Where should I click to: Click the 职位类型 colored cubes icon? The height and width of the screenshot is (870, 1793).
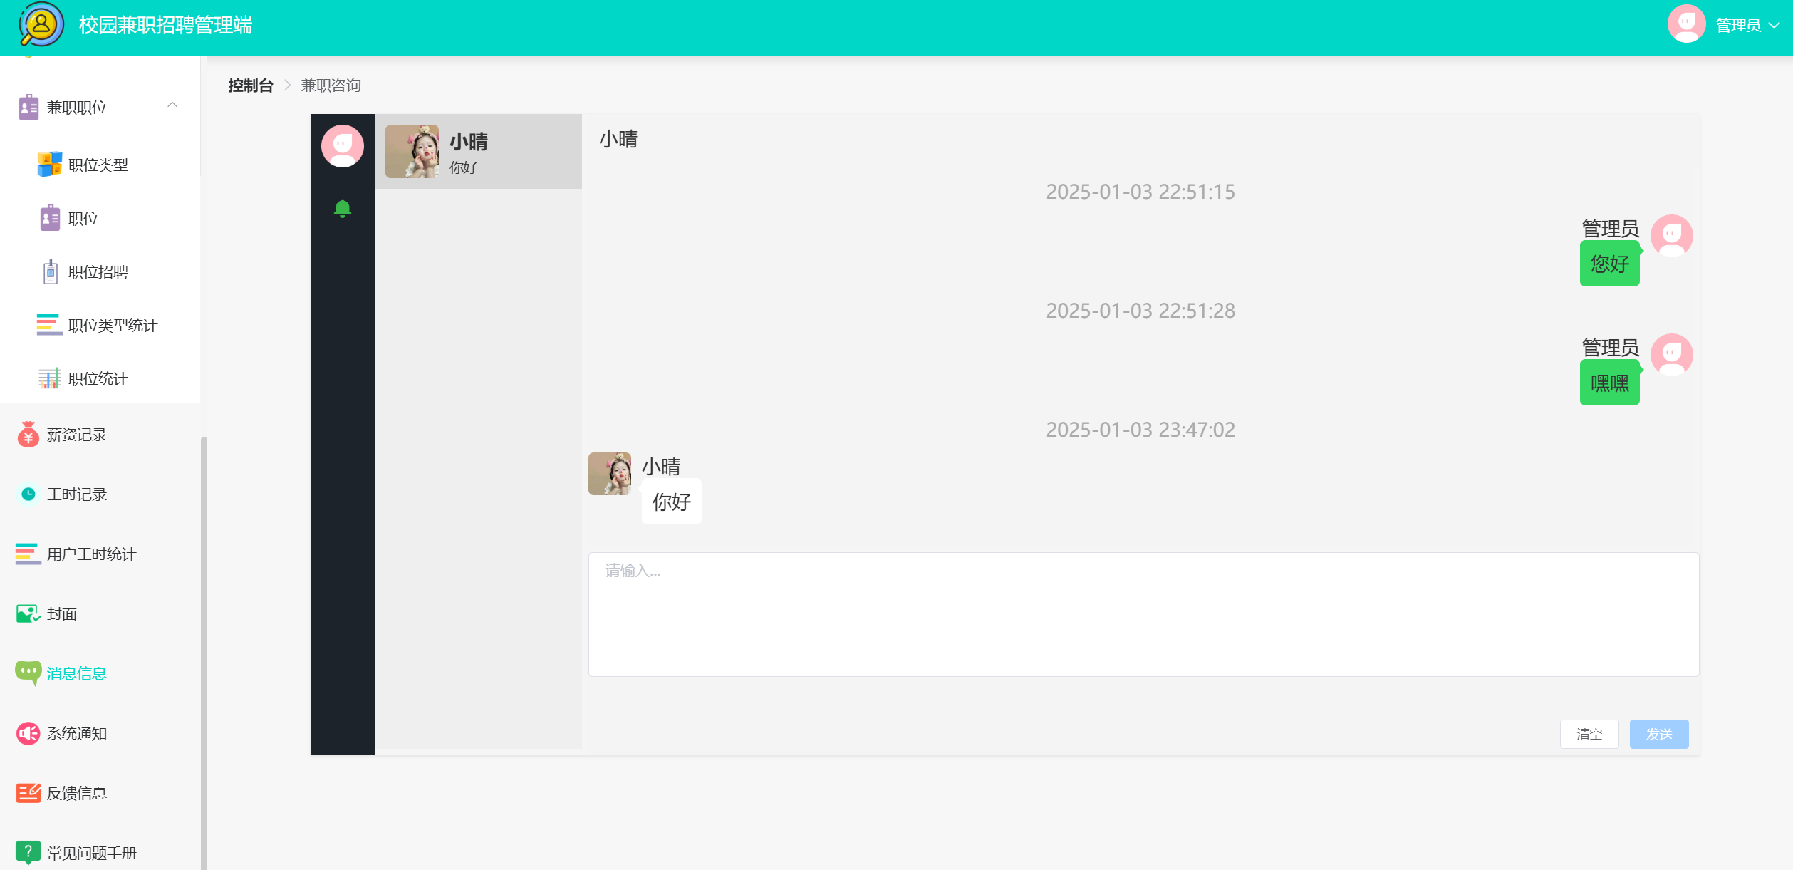[49, 164]
